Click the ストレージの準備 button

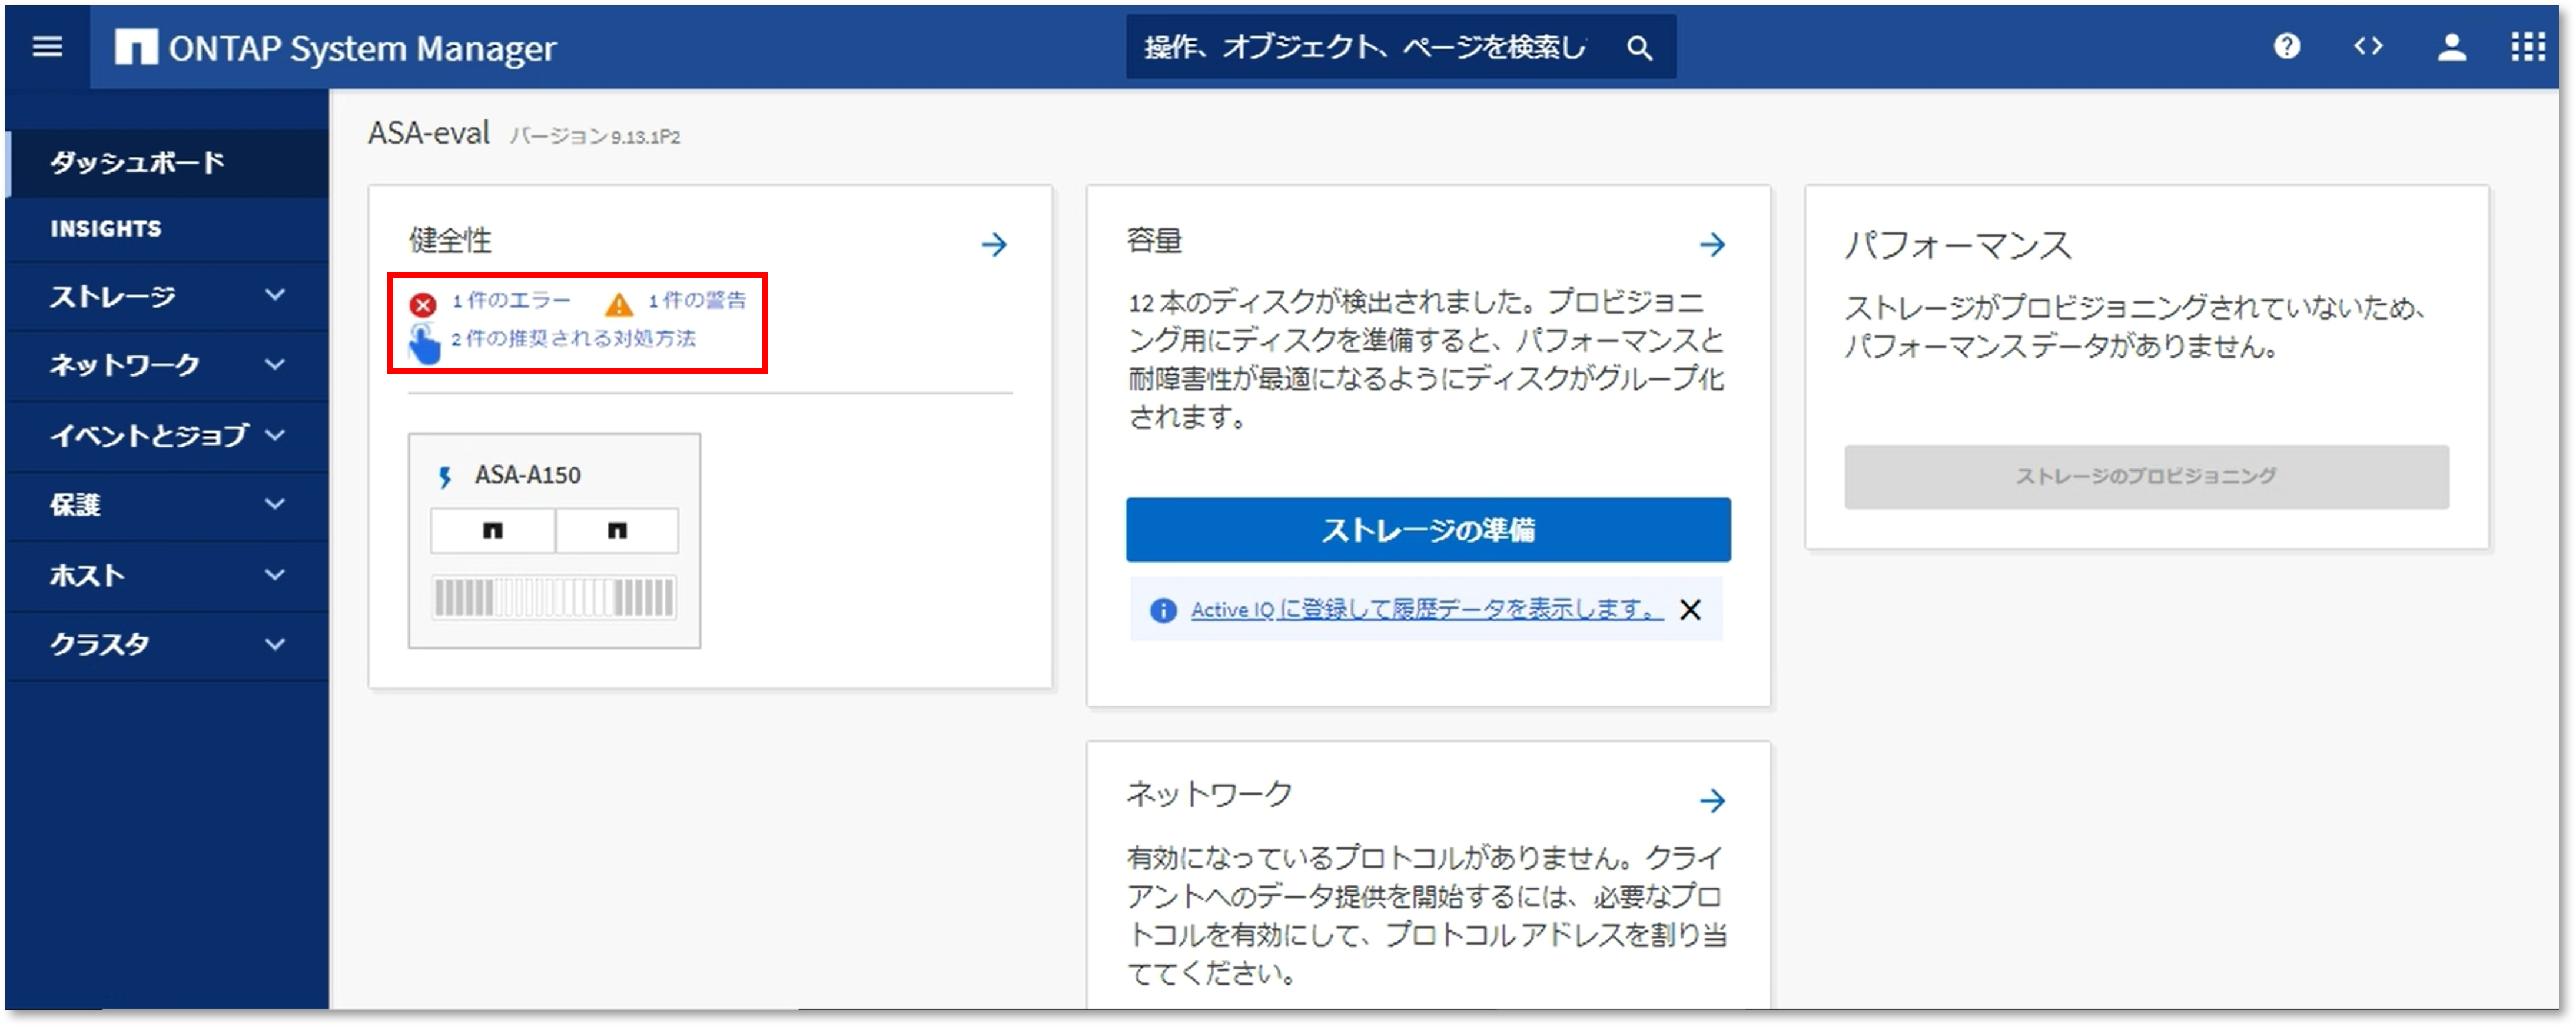(1428, 530)
